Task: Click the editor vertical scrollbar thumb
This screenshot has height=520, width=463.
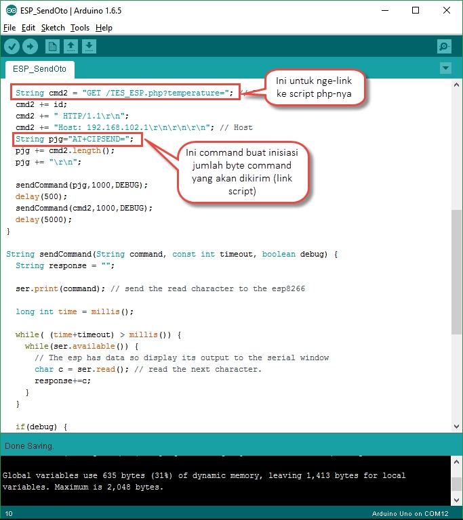Action: 457,271
